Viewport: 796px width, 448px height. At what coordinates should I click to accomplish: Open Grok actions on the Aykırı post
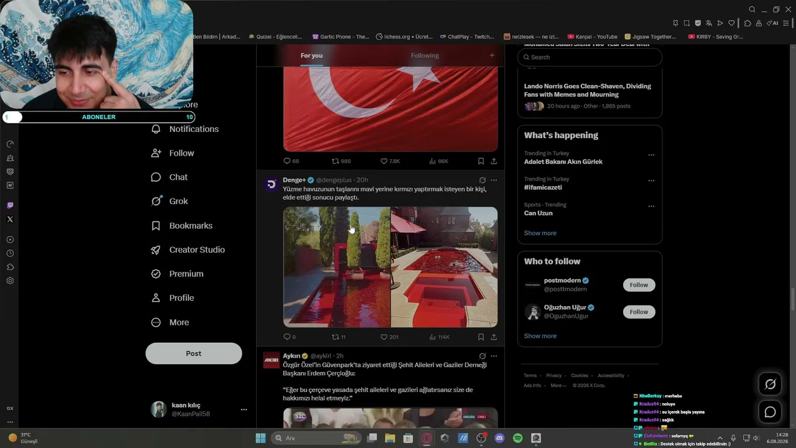pos(482,356)
